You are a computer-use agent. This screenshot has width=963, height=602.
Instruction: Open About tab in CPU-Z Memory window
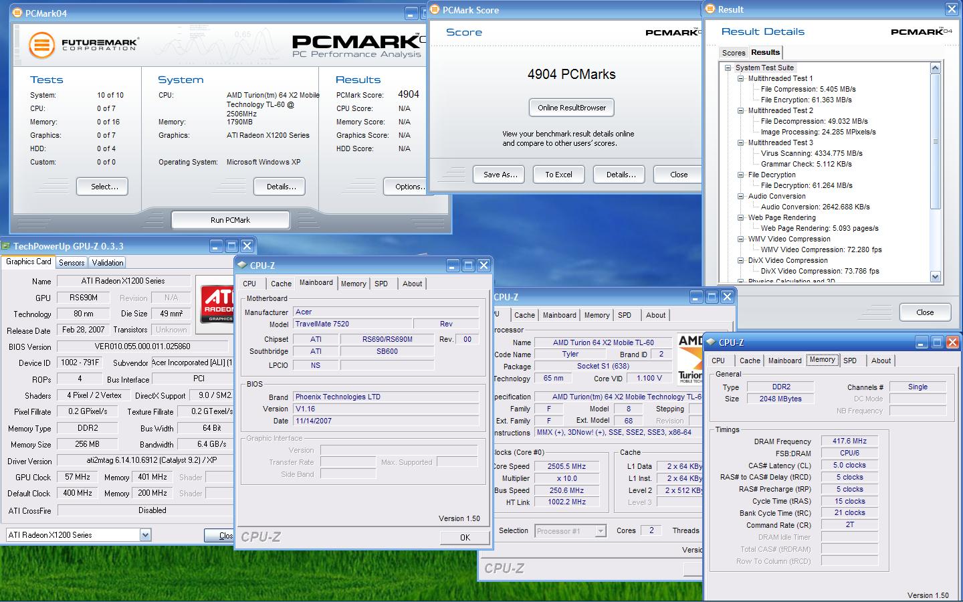pyautogui.click(x=881, y=361)
